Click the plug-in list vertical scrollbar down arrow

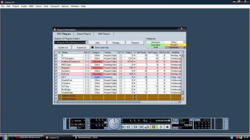(182, 98)
